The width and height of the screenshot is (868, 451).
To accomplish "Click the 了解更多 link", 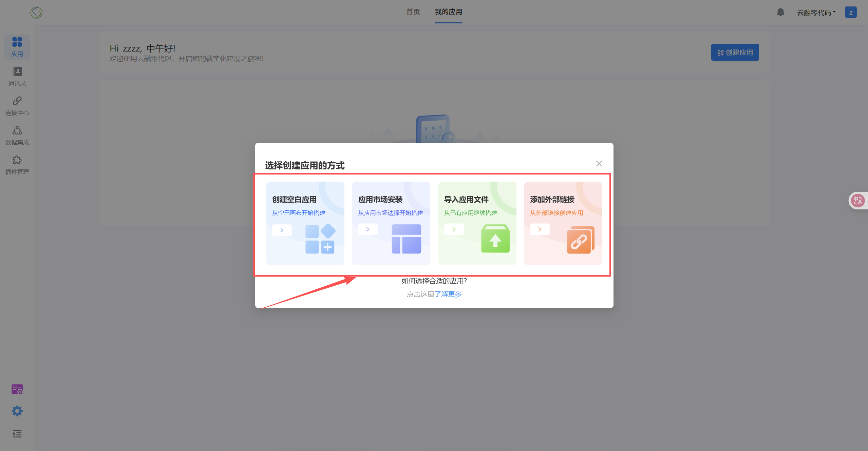I will tap(448, 294).
